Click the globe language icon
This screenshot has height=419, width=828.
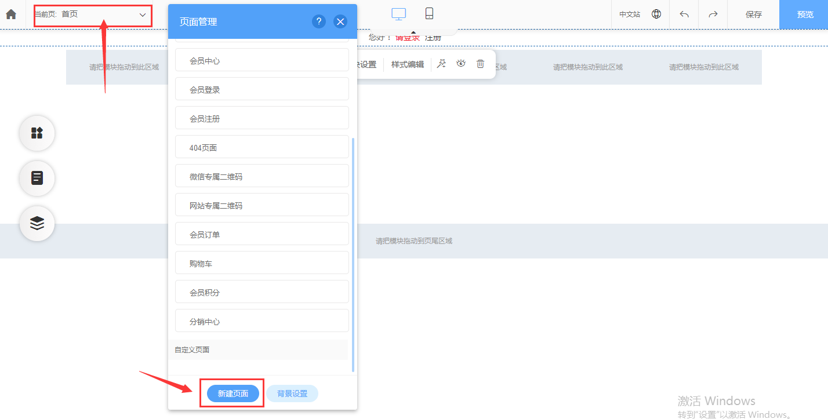[x=656, y=14]
